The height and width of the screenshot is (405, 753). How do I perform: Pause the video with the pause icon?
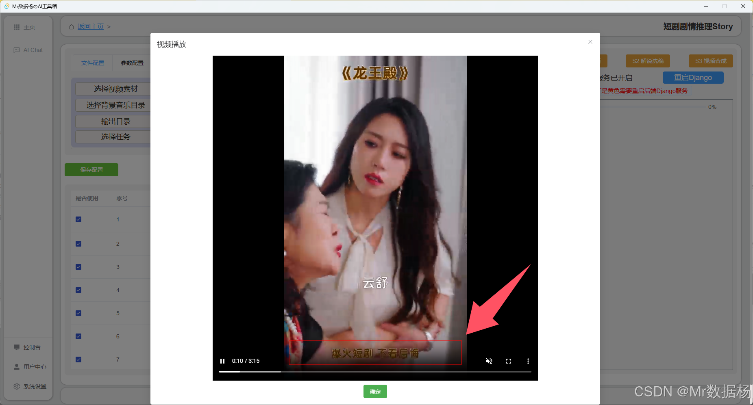222,361
